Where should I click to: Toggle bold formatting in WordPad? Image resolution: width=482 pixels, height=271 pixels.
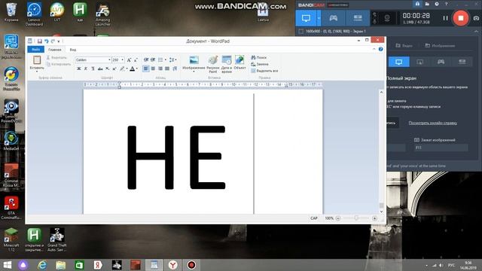[x=78, y=69]
